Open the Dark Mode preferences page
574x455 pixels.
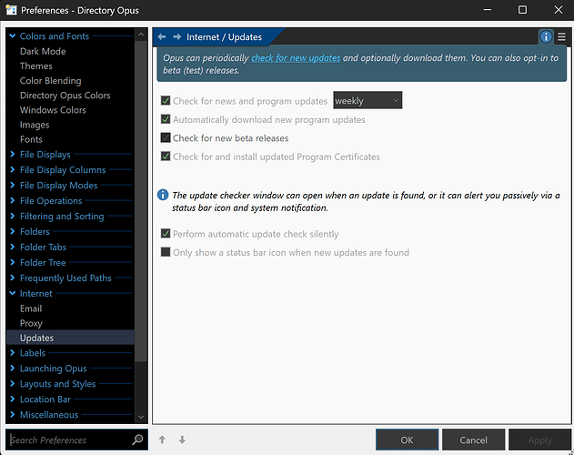(x=43, y=51)
